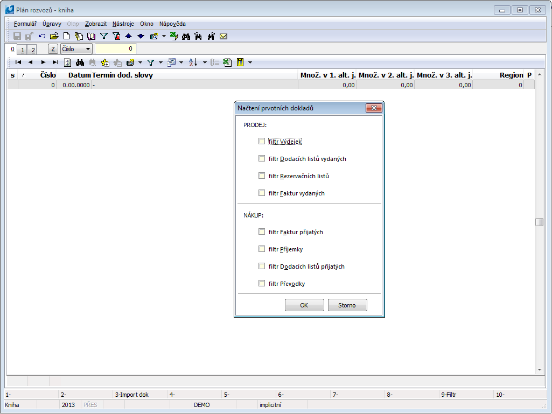Viewport: 552px width, 414px height.
Task: Open the Okno menu
Action: click(146, 24)
